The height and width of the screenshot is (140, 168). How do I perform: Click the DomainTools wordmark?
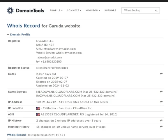tap(30, 11)
